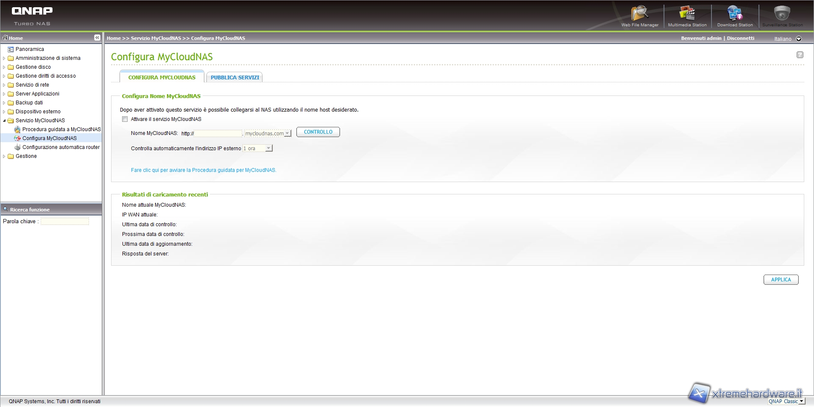Switch to the Pubblica Servizi tab
The width and height of the screenshot is (814, 407).
tap(234, 78)
